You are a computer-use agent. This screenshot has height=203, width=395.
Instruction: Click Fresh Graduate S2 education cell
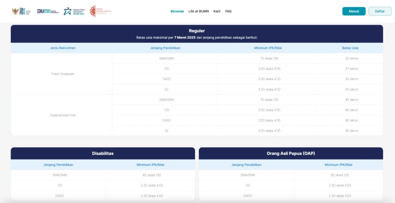pyautogui.click(x=167, y=89)
